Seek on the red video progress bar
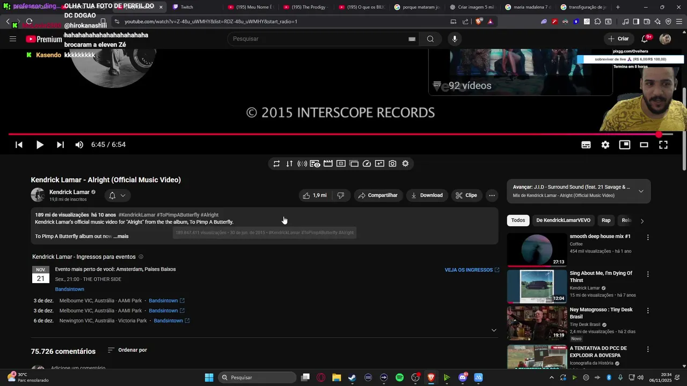Screen dimensions: 687x386 [340, 134]
